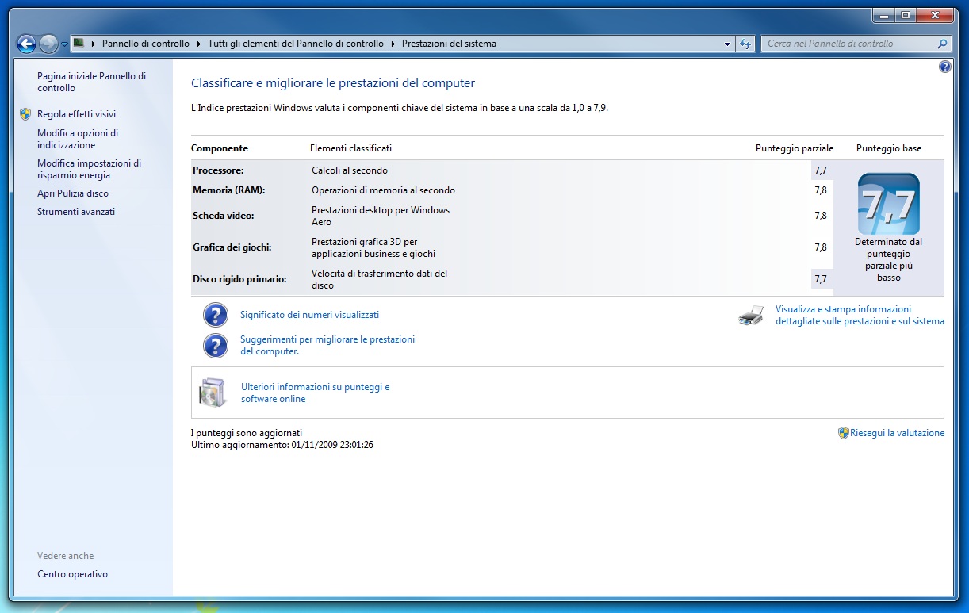Open 'Strumenti avanzati' link
This screenshot has width=969, height=613.
click(76, 212)
